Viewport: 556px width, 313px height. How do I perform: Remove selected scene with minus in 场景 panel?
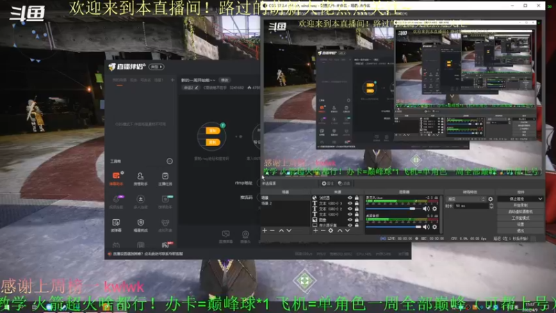point(272,231)
